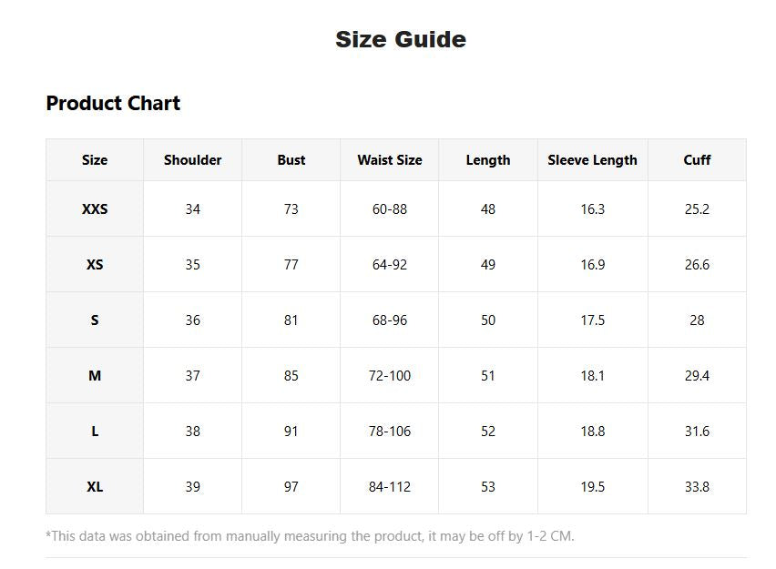This screenshot has height=569, width=776.
Task: Click the bust value 91
Action: (291, 431)
